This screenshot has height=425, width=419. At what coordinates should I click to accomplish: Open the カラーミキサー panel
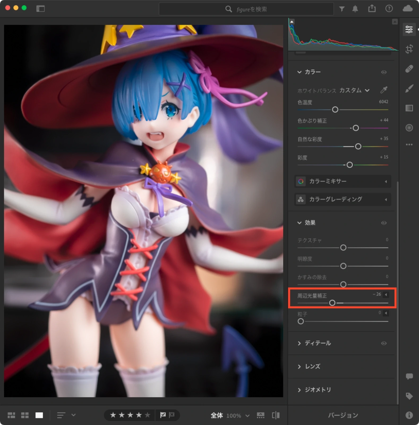[x=343, y=181]
